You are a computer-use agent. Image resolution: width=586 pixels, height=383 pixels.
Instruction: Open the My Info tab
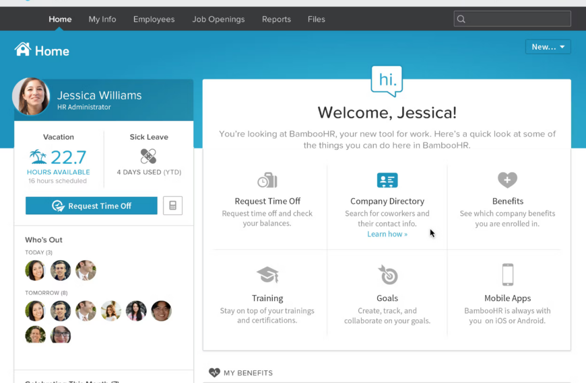(102, 19)
